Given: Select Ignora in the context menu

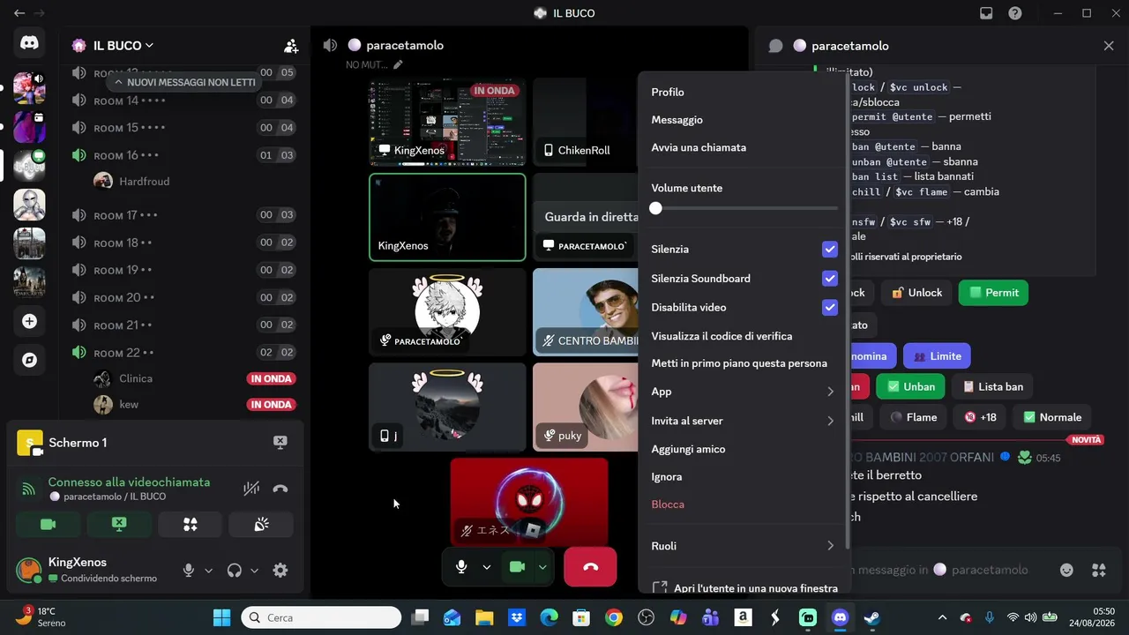Looking at the screenshot, I should [743, 476].
